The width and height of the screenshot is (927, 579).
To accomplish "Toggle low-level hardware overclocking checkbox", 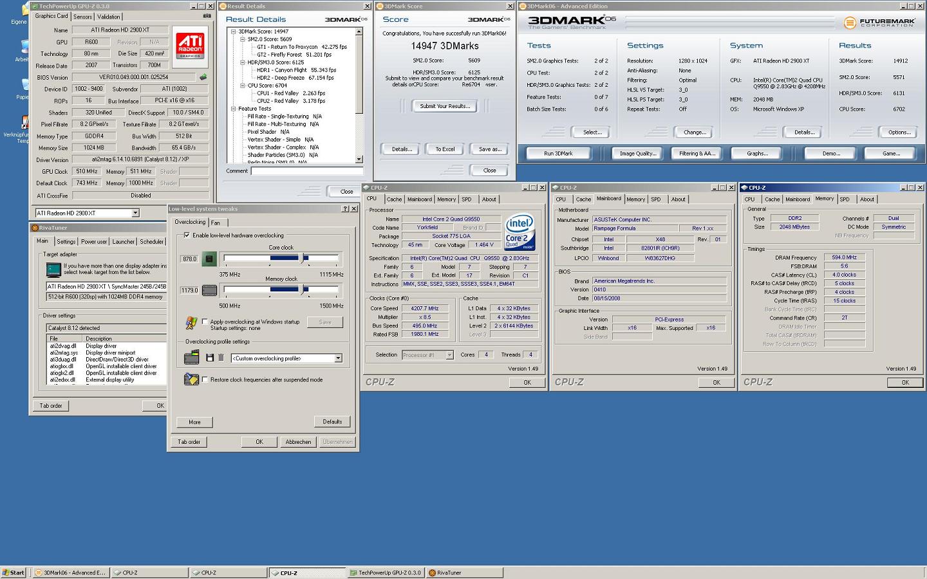I will (187, 235).
